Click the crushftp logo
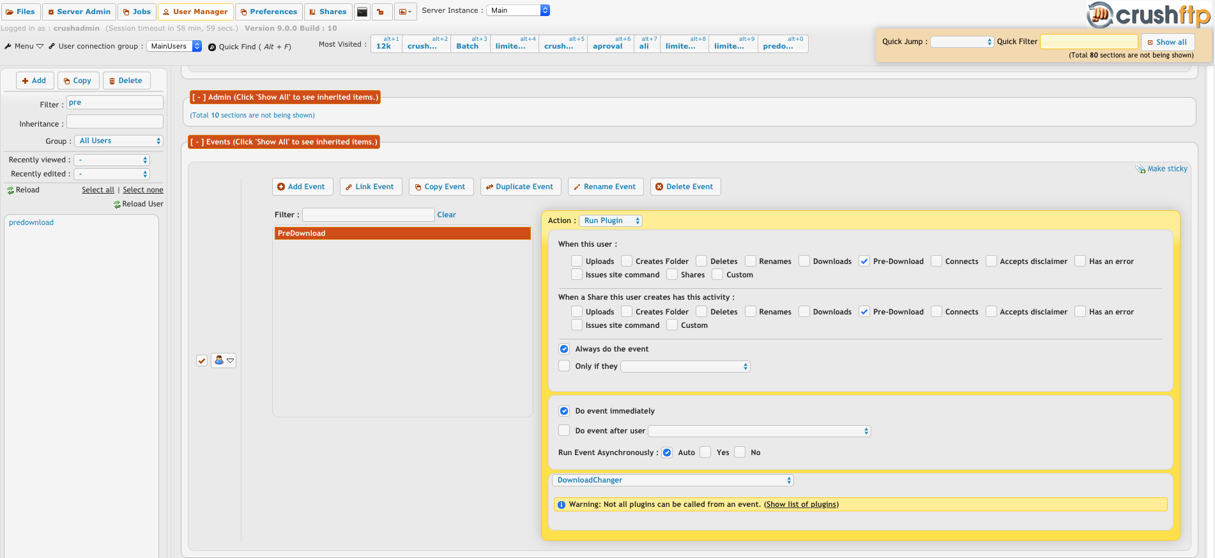The width and height of the screenshot is (1215, 558). coord(1149,14)
